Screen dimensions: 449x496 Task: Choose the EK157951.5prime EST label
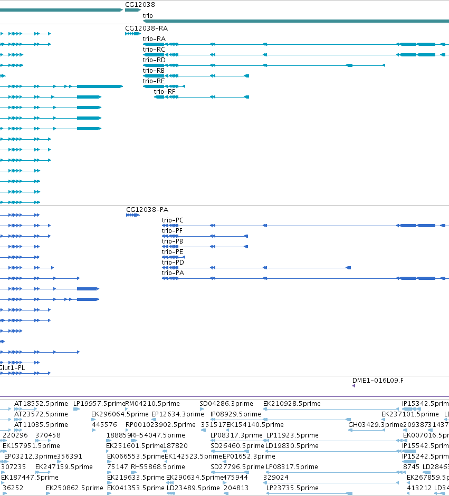pyautogui.click(x=31, y=446)
